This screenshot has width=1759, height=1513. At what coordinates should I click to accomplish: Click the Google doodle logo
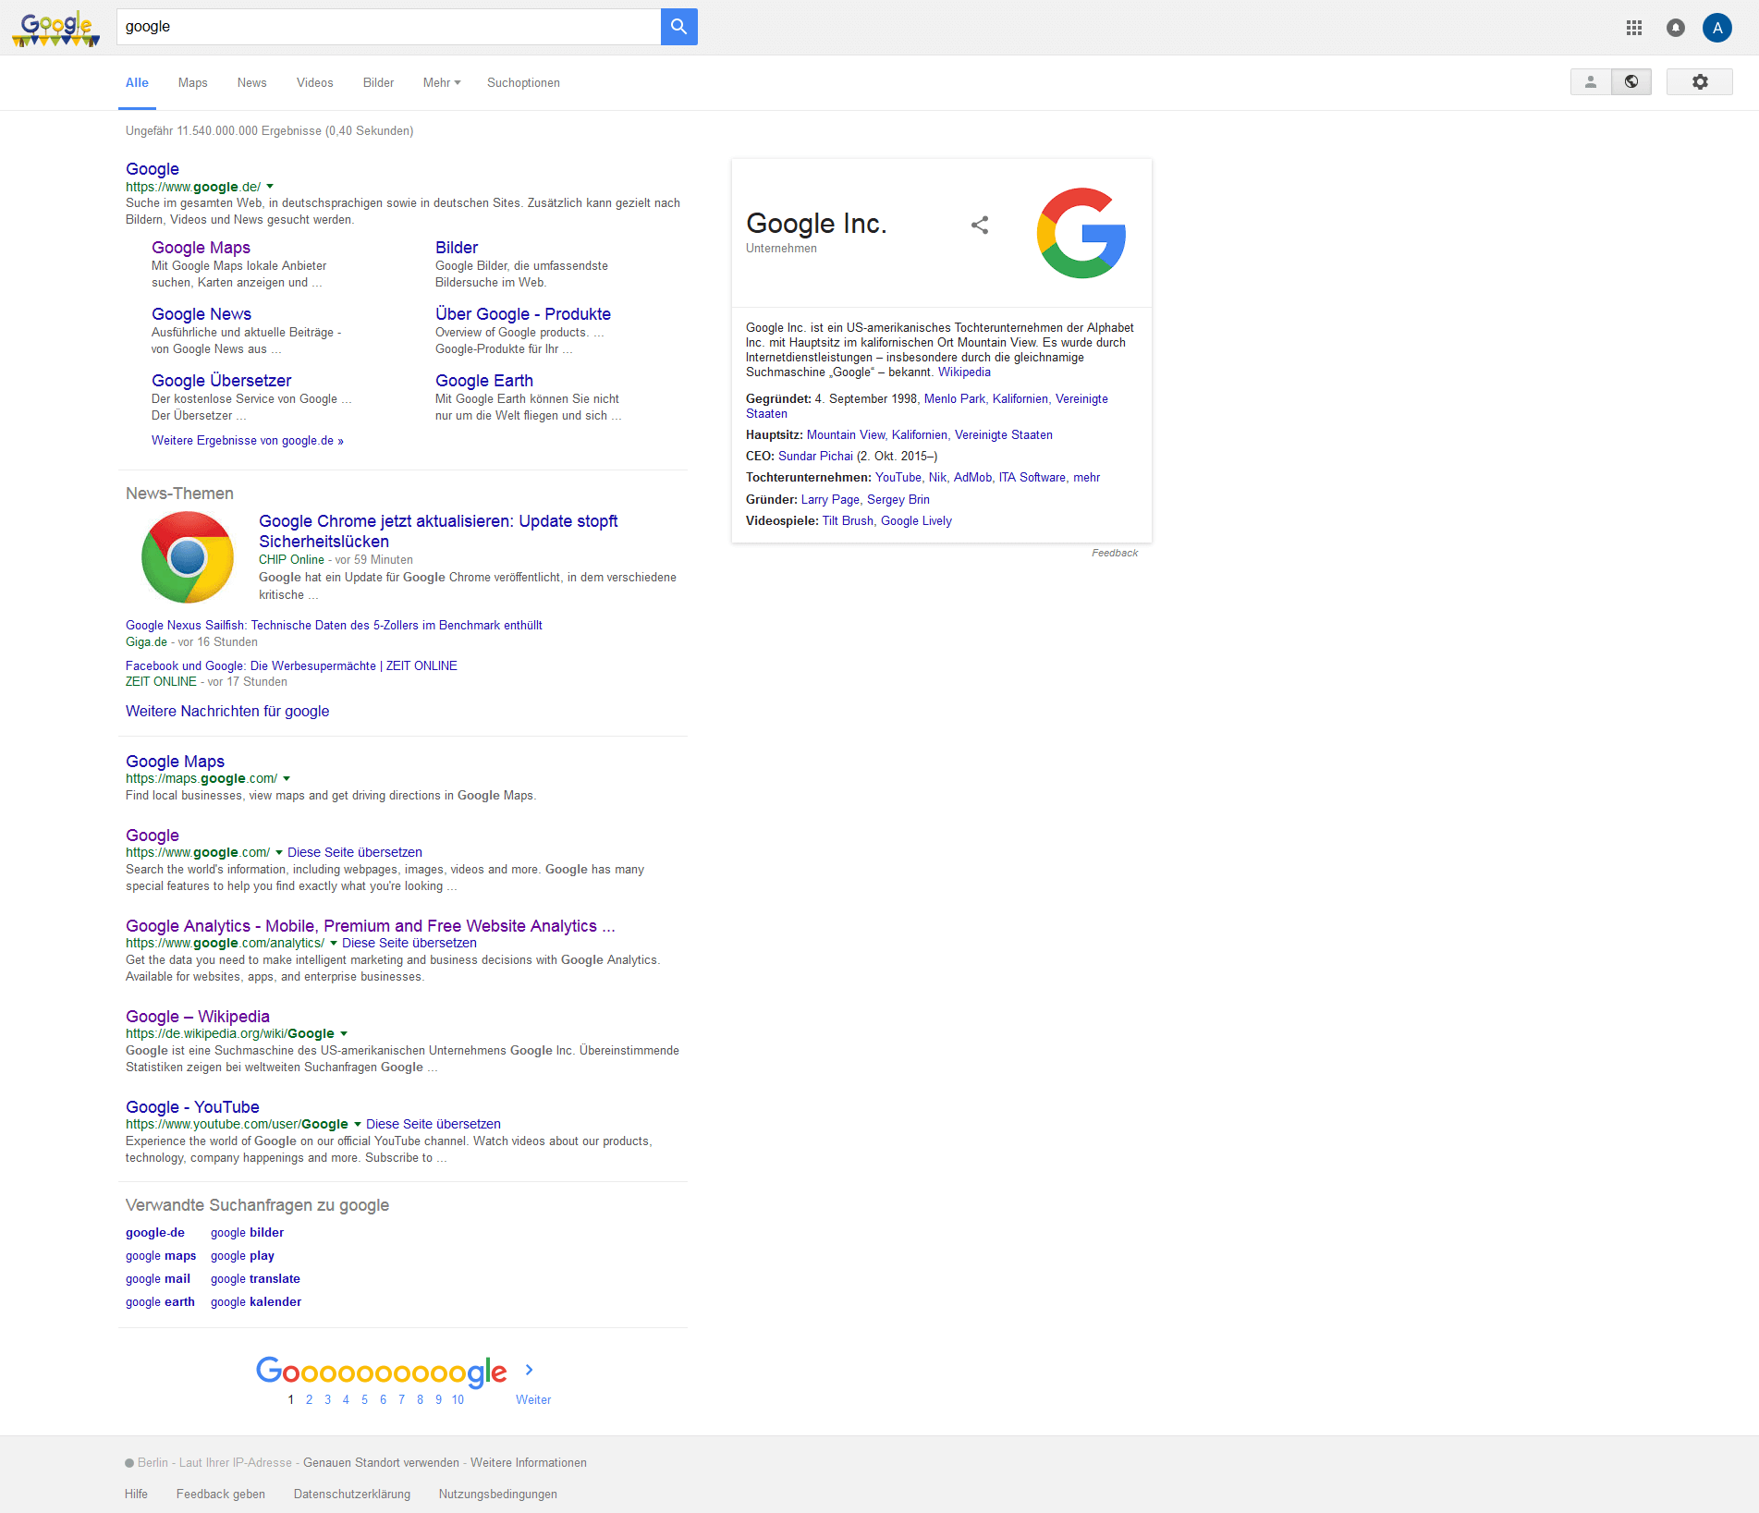pos(56,28)
